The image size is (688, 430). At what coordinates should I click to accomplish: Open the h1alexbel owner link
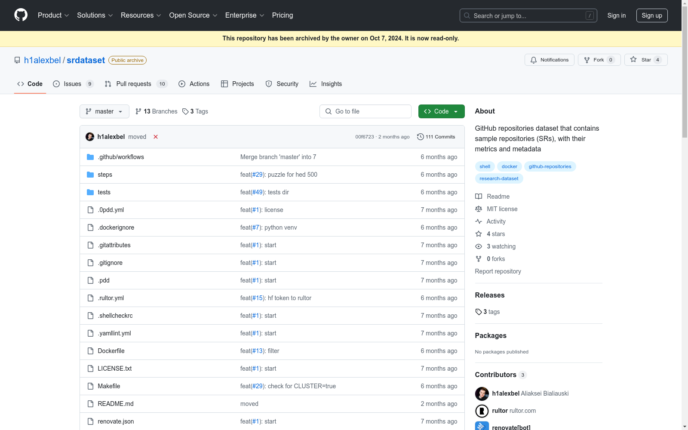coord(43,60)
